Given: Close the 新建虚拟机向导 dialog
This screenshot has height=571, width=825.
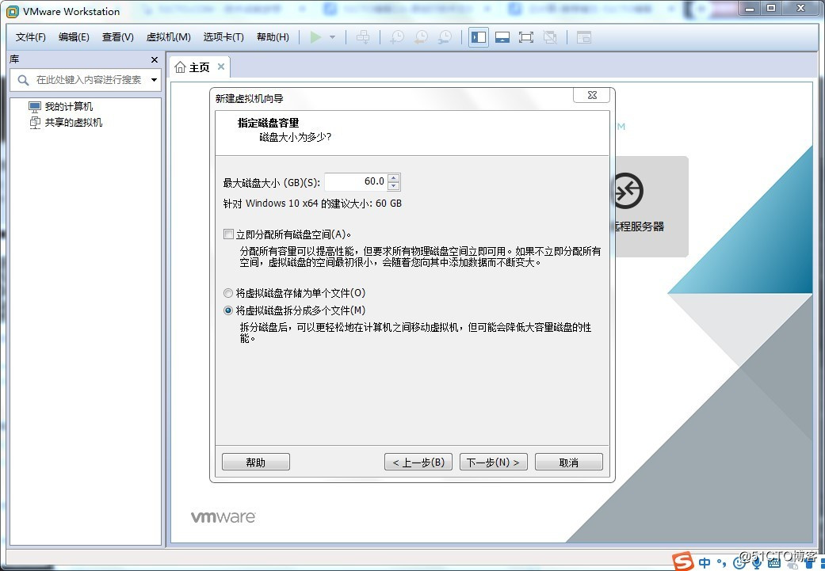Looking at the screenshot, I should coord(592,95).
